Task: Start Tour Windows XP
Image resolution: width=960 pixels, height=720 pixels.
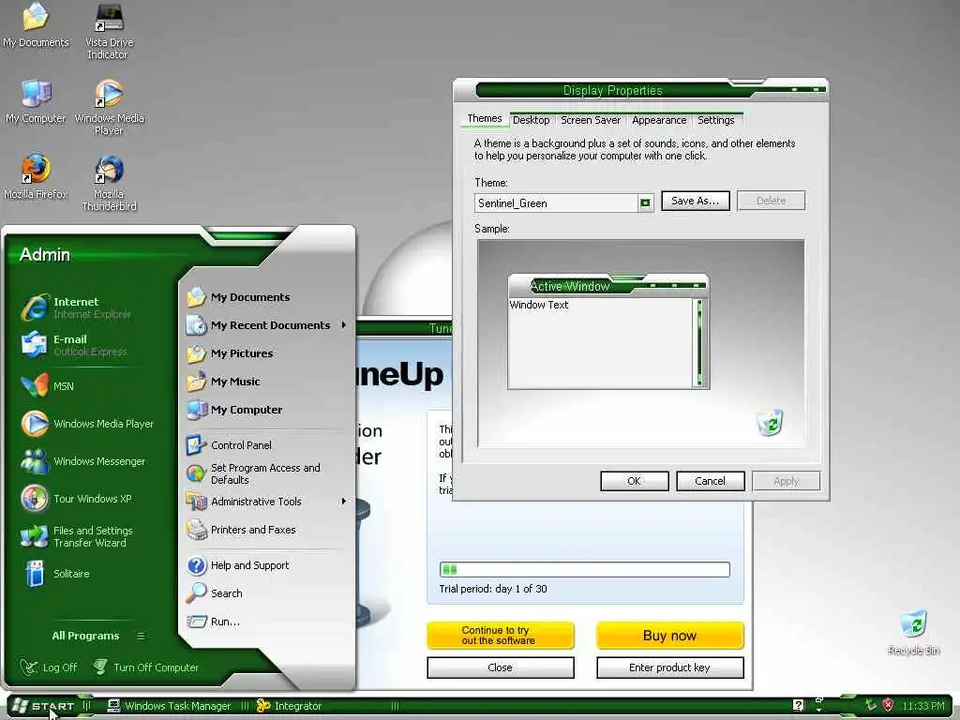Action: click(x=76, y=499)
